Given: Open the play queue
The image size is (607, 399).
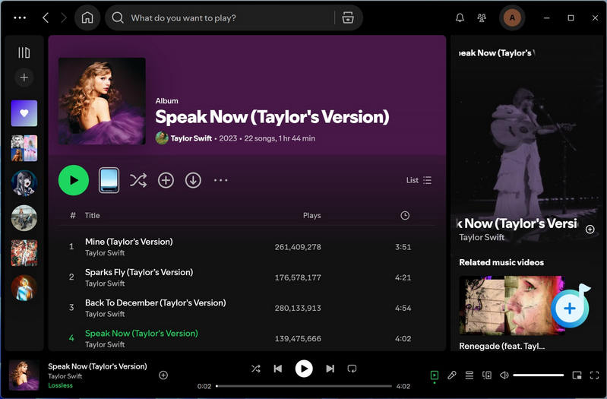Looking at the screenshot, I should pyautogui.click(x=469, y=375).
